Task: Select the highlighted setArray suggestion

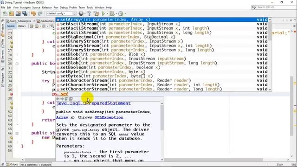Action: pos(162,19)
